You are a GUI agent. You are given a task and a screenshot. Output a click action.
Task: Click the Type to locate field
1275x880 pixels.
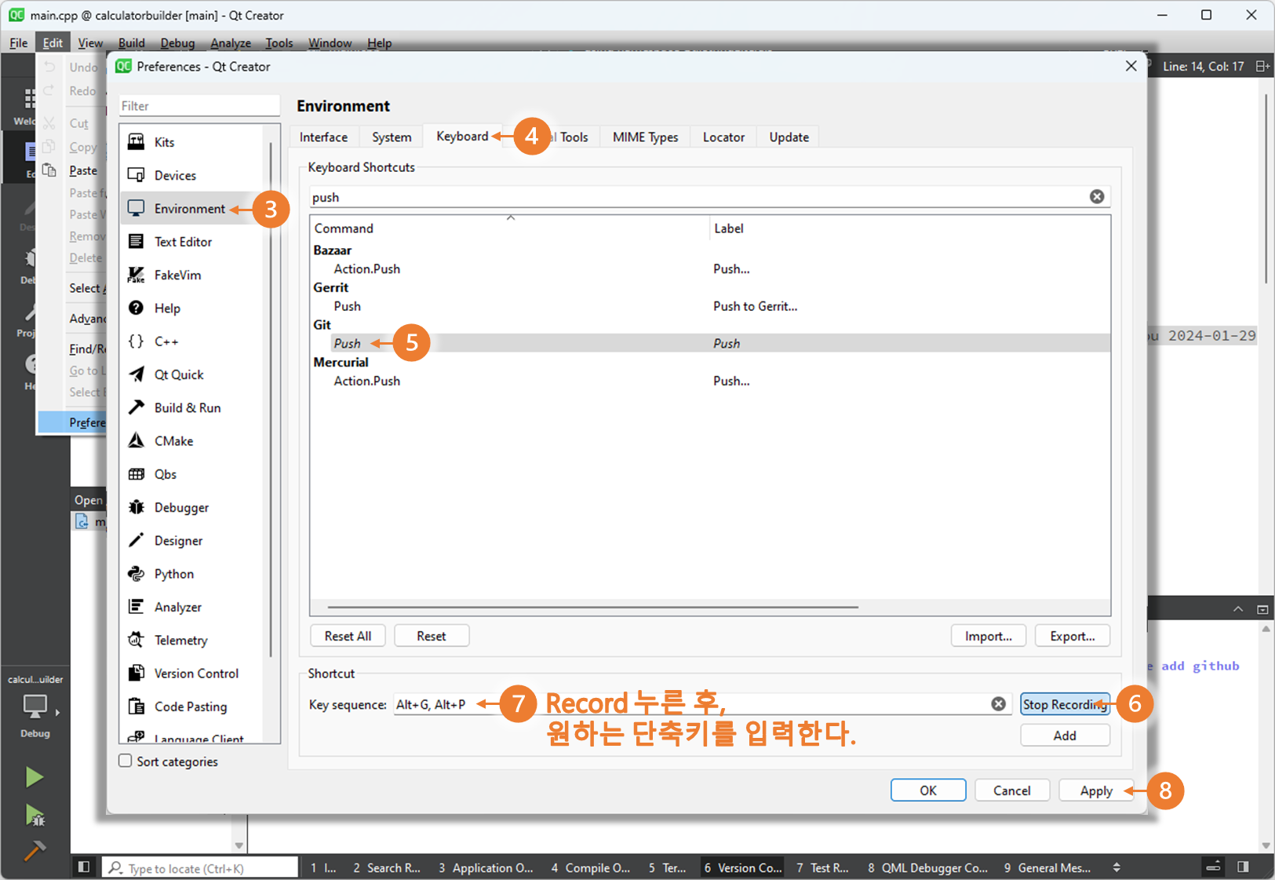coord(201,867)
